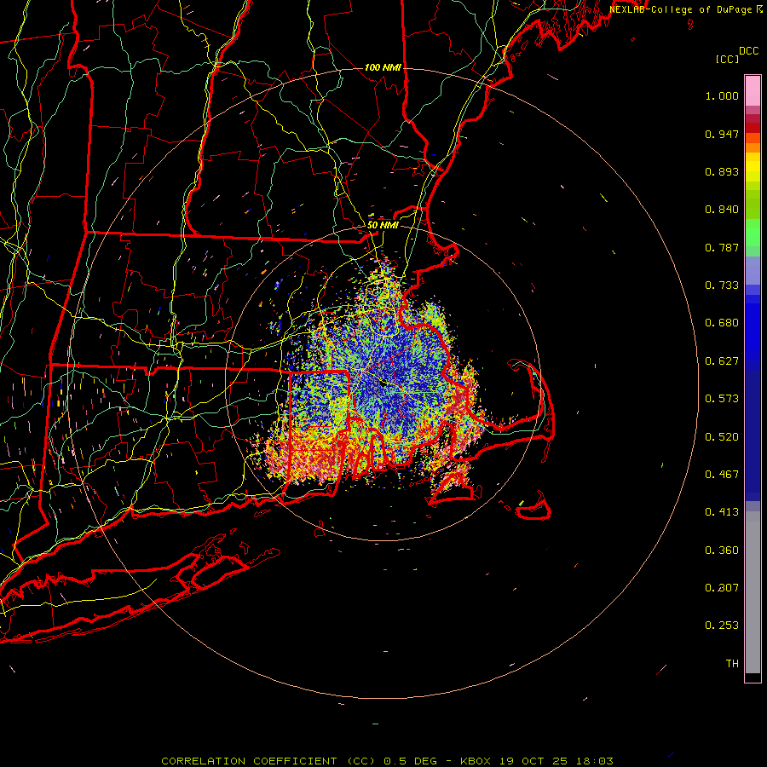Click the 0.307 scale value
Viewport: 767px width, 767px height.
722,588
